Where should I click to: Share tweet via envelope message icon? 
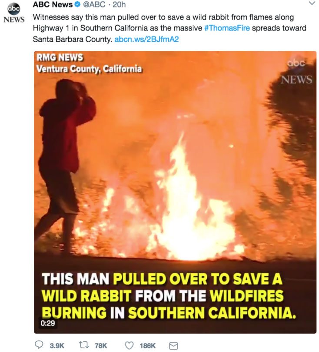(x=173, y=346)
